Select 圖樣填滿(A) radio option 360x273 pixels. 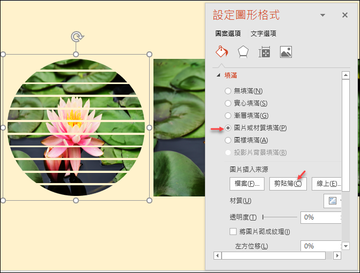pyautogui.click(x=246, y=140)
